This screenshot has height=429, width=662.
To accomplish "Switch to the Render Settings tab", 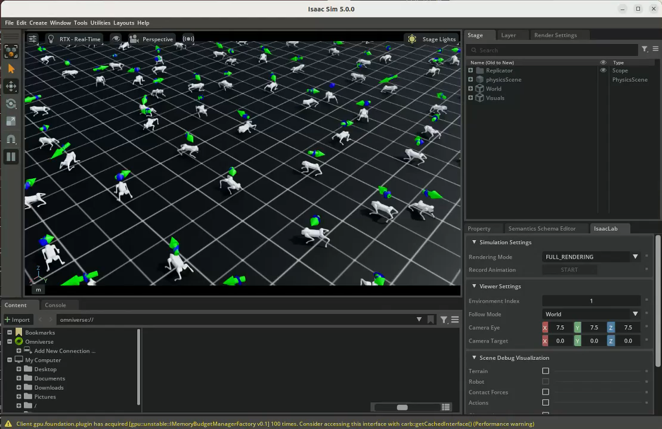I will pyautogui.click(x=555, y=35).
